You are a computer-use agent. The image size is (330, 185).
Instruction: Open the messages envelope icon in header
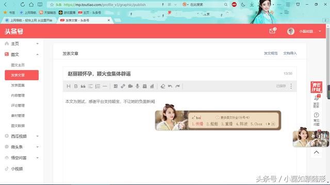[273, 31]
